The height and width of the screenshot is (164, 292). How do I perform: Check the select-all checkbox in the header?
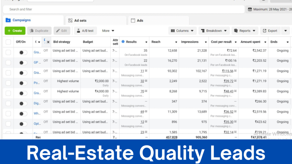pos(8,42)
